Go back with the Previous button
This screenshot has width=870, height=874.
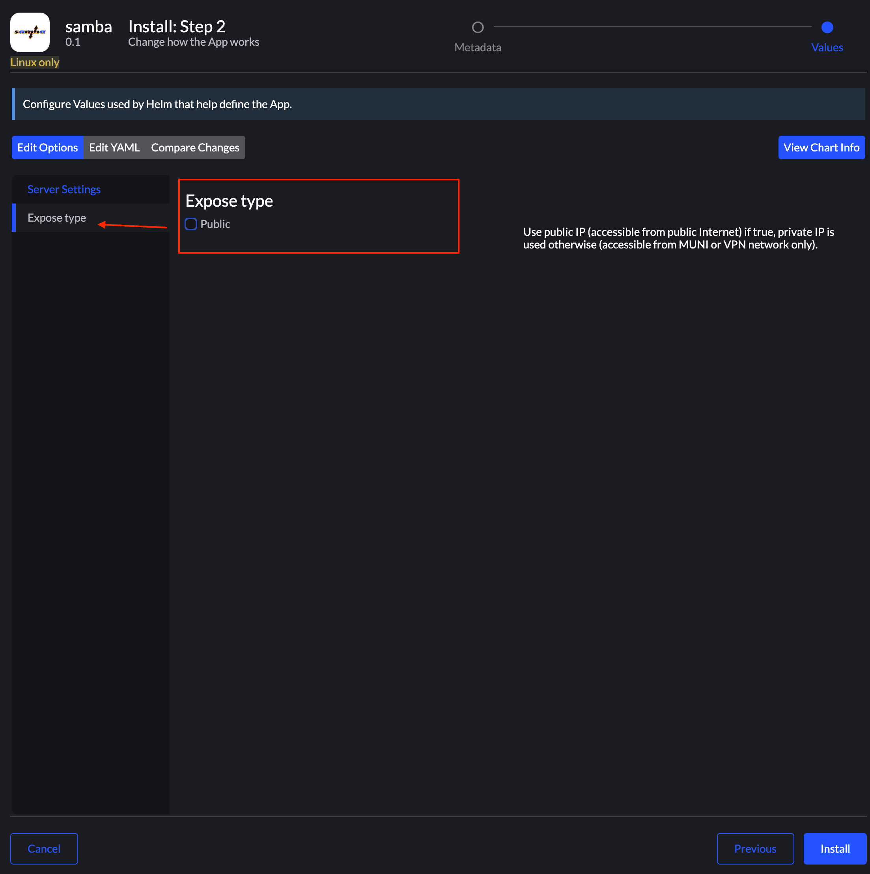click(x=754, y=848)
